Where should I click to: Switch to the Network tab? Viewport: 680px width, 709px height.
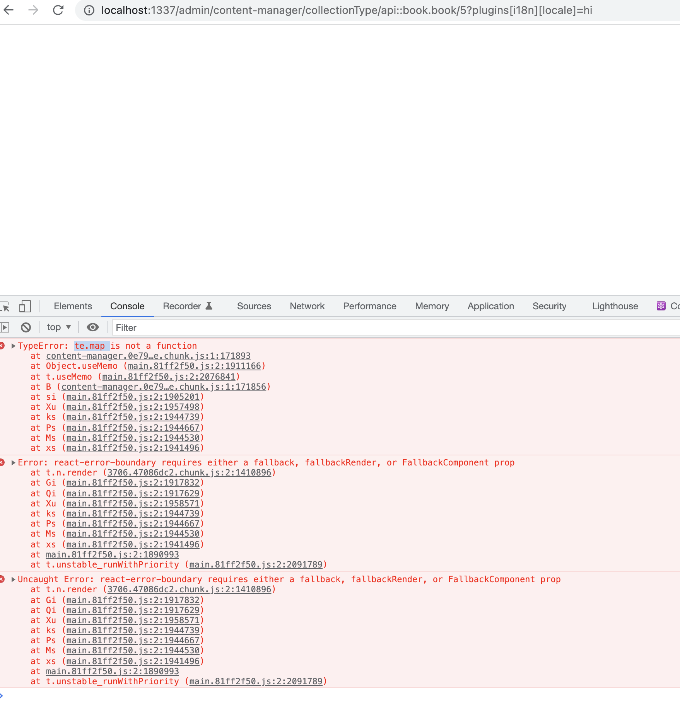307,306
